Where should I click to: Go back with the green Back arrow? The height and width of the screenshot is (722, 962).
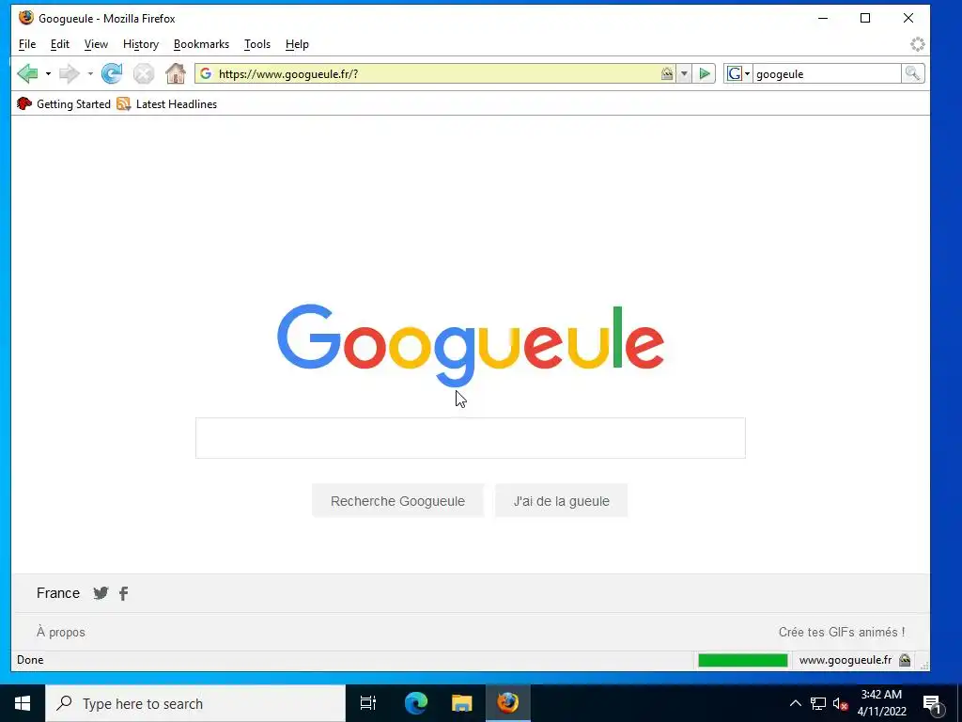tap(27, 73)
